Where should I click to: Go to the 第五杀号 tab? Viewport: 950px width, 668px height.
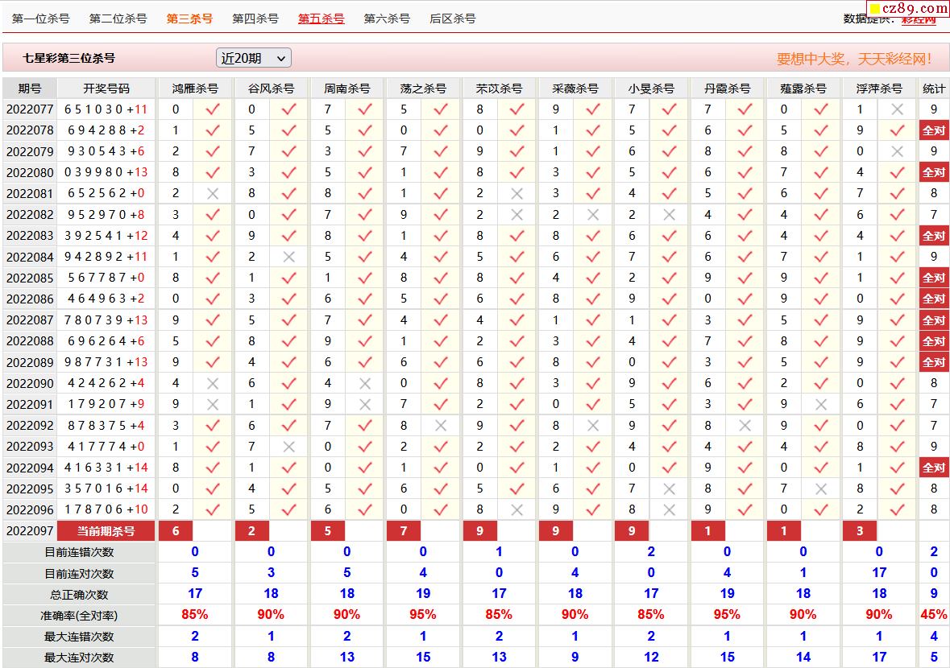pyautogui.click(x=322, y=19)
